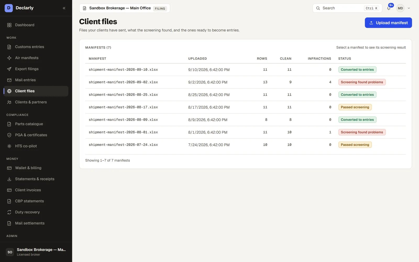
Task: Expand the user menu chevron
Action: (x=409, y=8)
